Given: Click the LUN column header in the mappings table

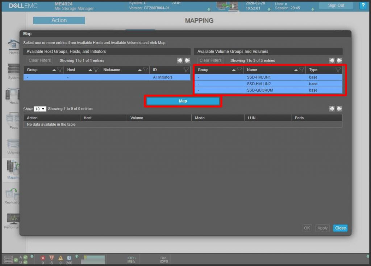Looking at the screenshot, I should tap(268, 118).
